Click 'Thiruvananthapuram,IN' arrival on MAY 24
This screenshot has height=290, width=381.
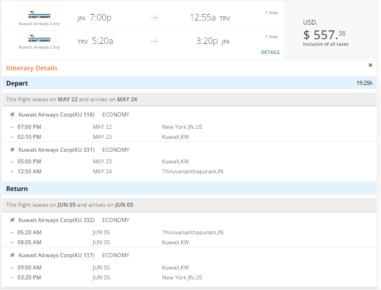192,172
